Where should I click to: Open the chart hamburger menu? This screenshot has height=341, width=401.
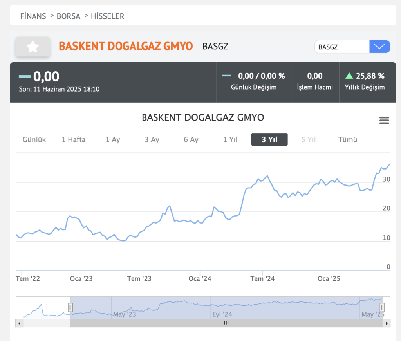[384, 121]
